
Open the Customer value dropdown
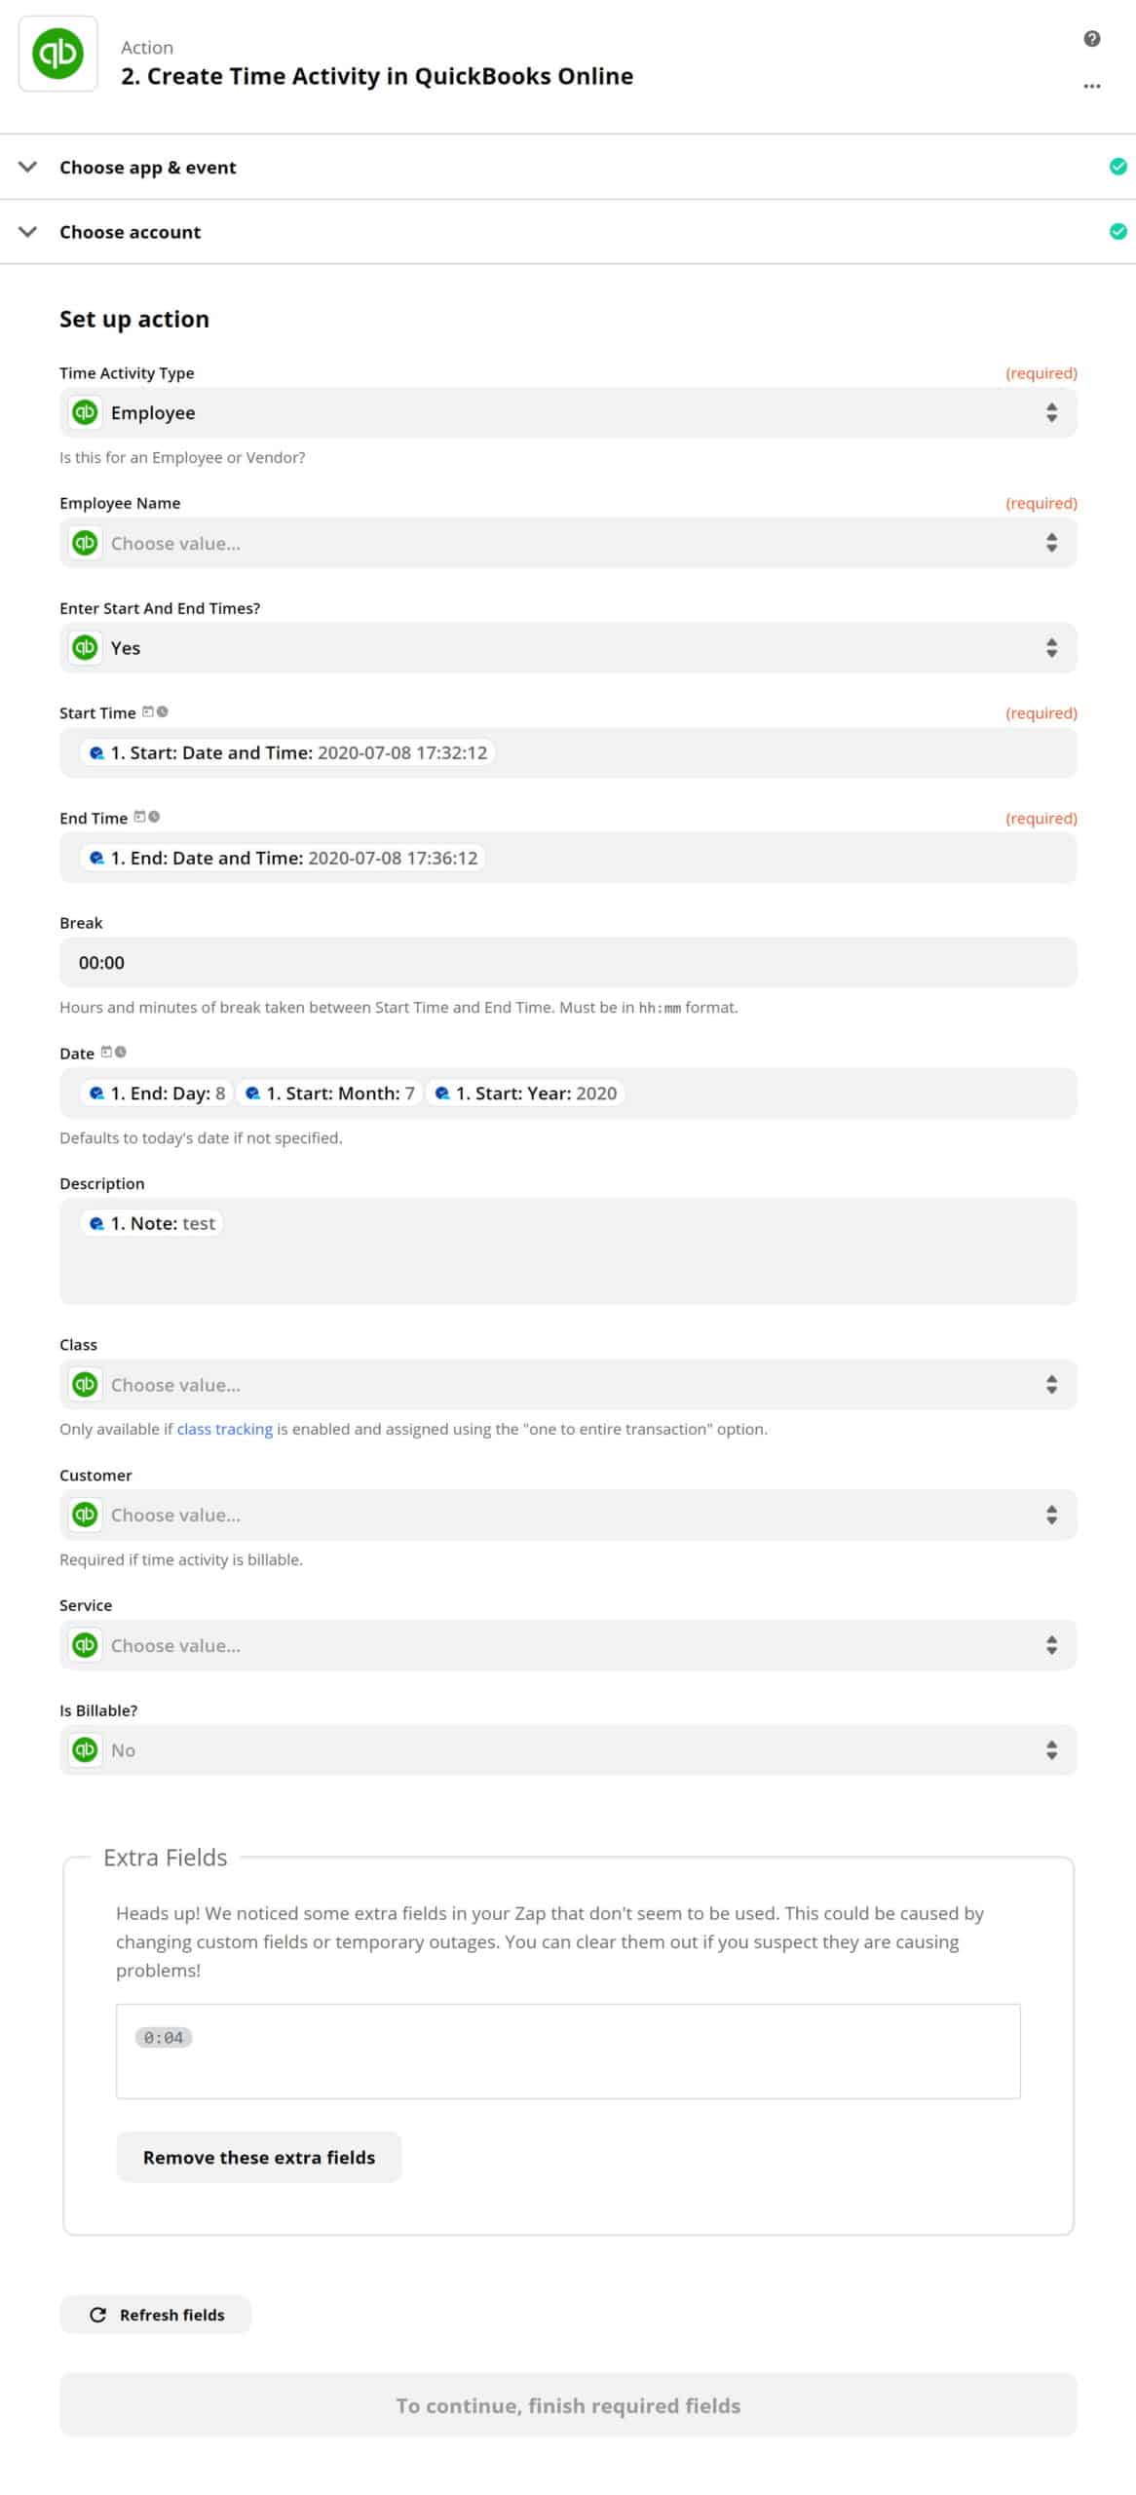point(568,1515)
